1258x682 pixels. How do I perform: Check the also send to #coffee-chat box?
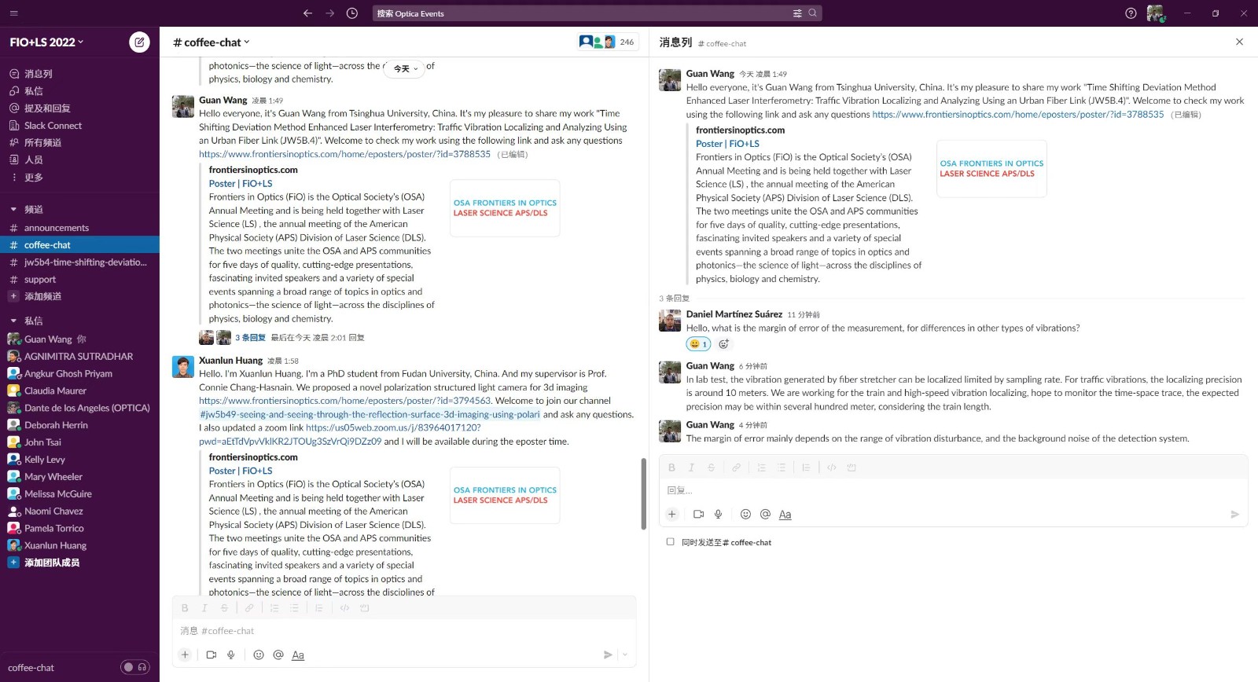point(671,542)
